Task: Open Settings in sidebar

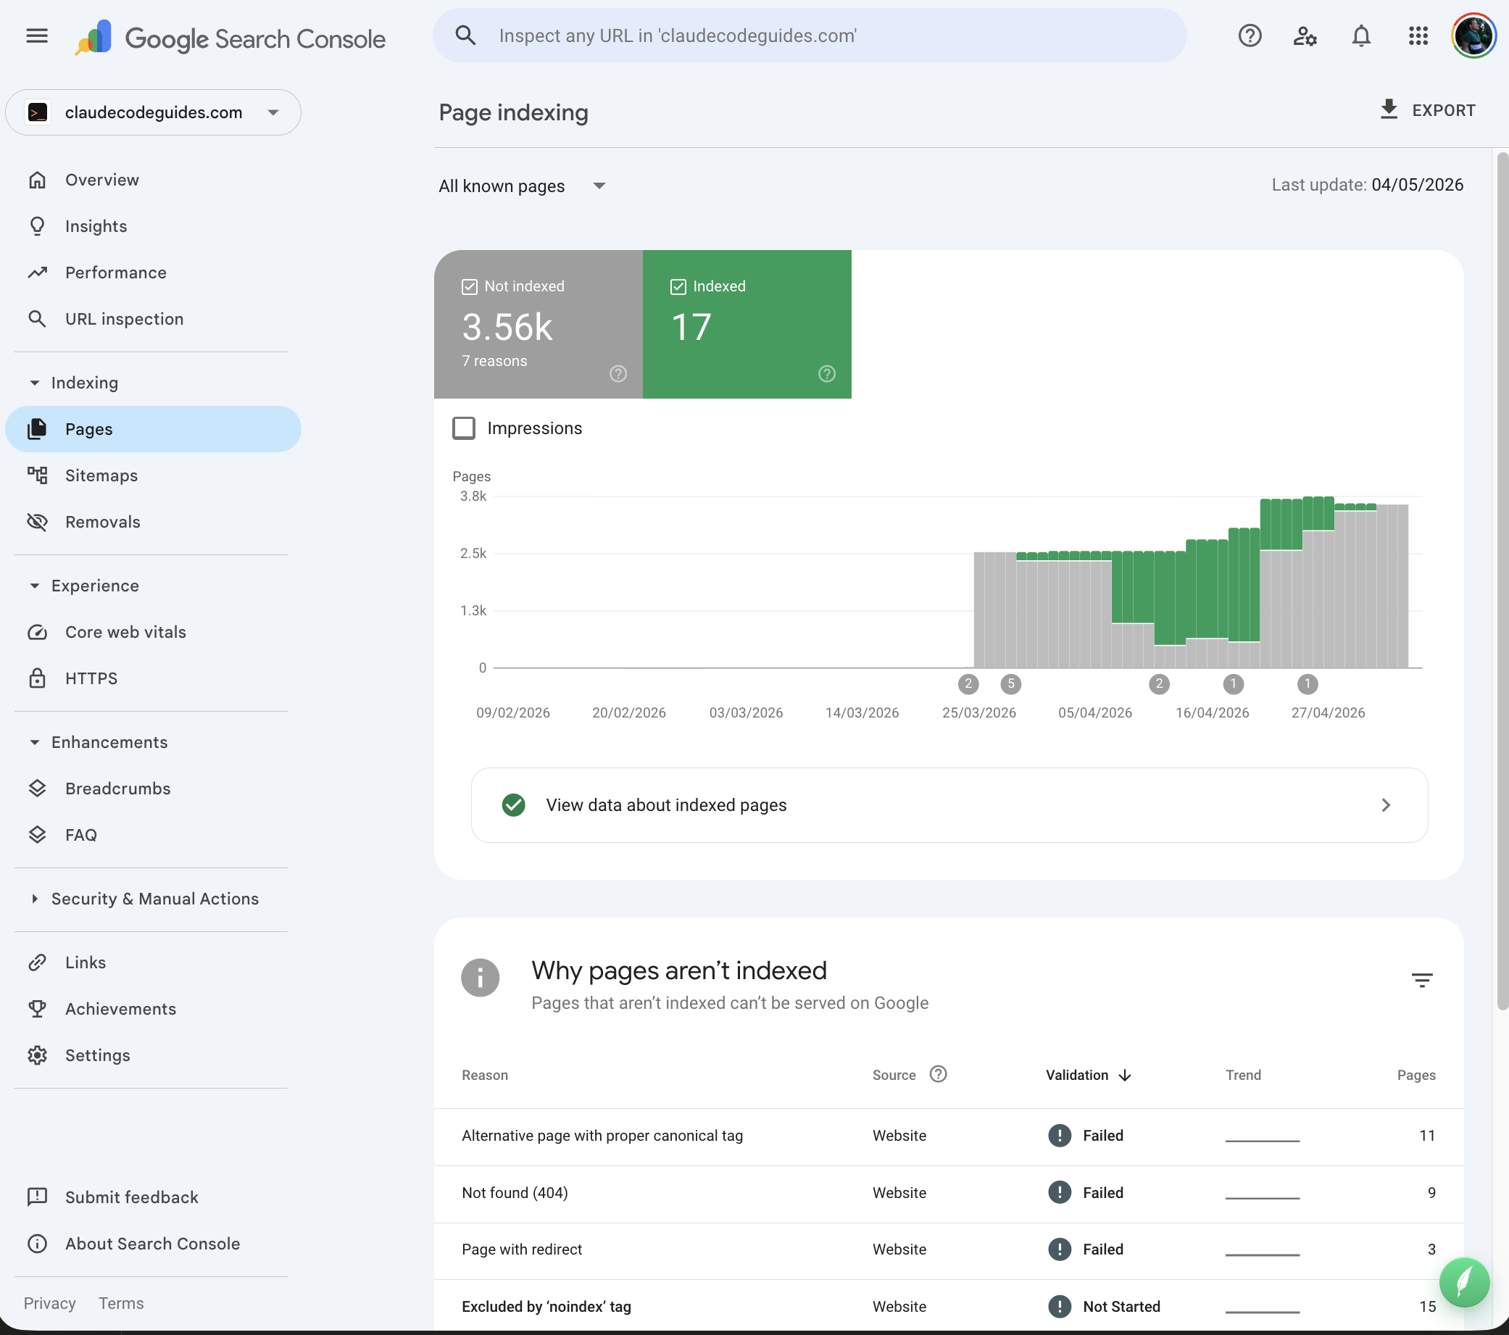Action: tap(154, 1055)
